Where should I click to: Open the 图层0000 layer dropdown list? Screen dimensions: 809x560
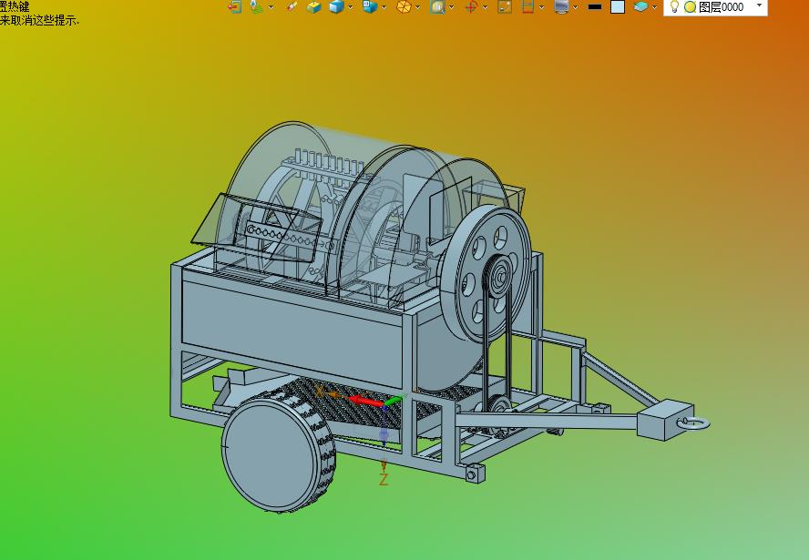[760, 5]
